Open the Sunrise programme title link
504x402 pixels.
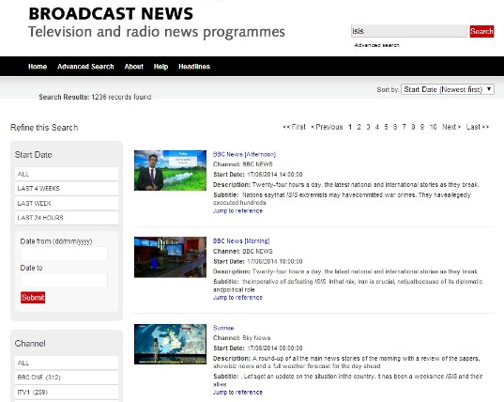pyautogui.click(x=223, y=328)
